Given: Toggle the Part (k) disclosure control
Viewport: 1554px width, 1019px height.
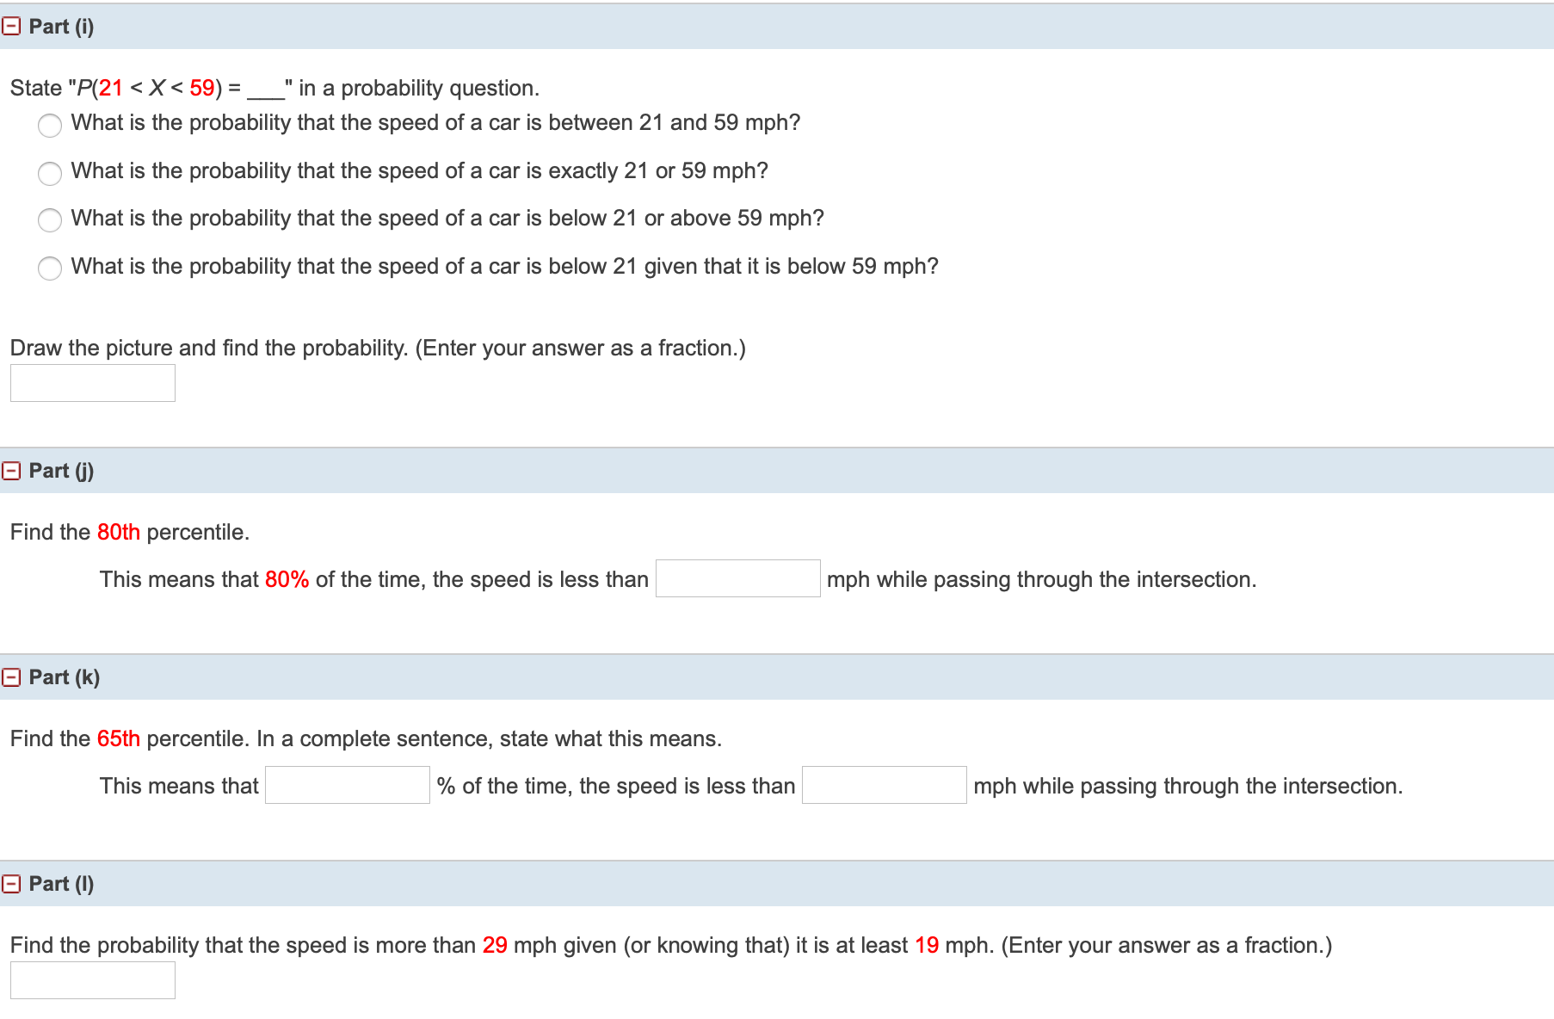Looking at the screenshot, I should coord(12,676).
